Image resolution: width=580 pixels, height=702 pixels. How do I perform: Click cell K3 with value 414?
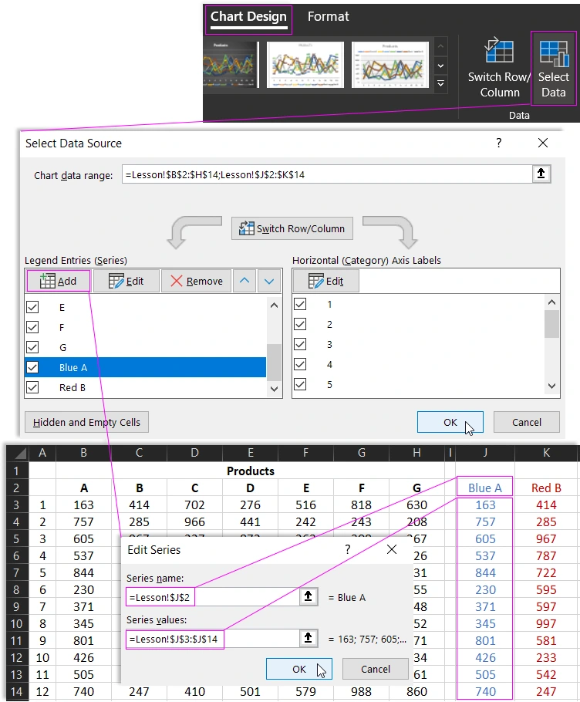546,505
